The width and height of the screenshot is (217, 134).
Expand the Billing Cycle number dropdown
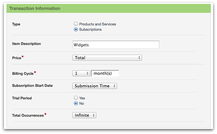pos(81,73)
